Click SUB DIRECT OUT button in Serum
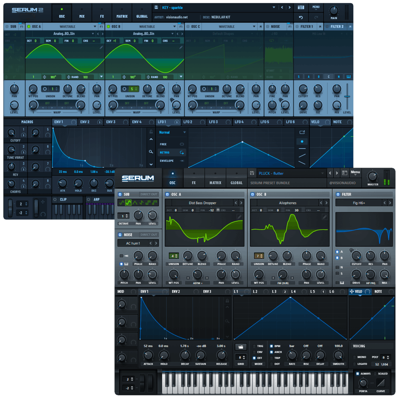The width and height of the screenshot is (398, 398). (x=149, y=194)
